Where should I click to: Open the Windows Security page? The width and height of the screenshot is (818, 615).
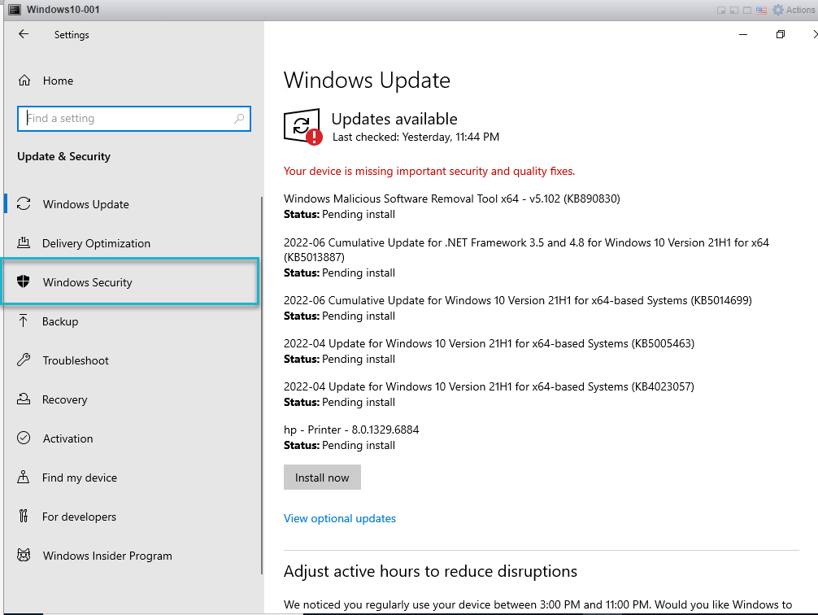point(87,282)
